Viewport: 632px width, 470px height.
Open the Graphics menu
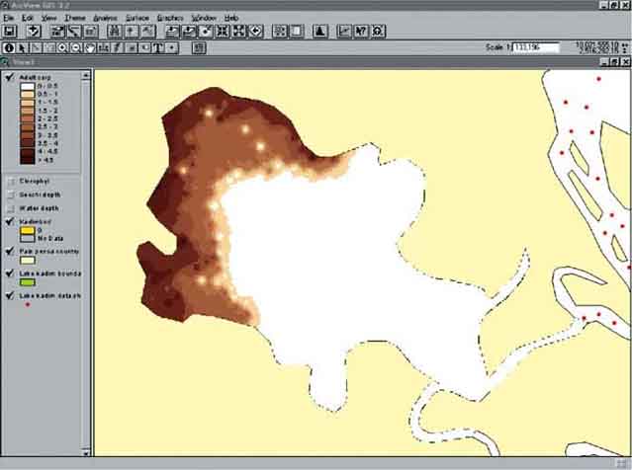pyautogui.click(x=170, y=18)
